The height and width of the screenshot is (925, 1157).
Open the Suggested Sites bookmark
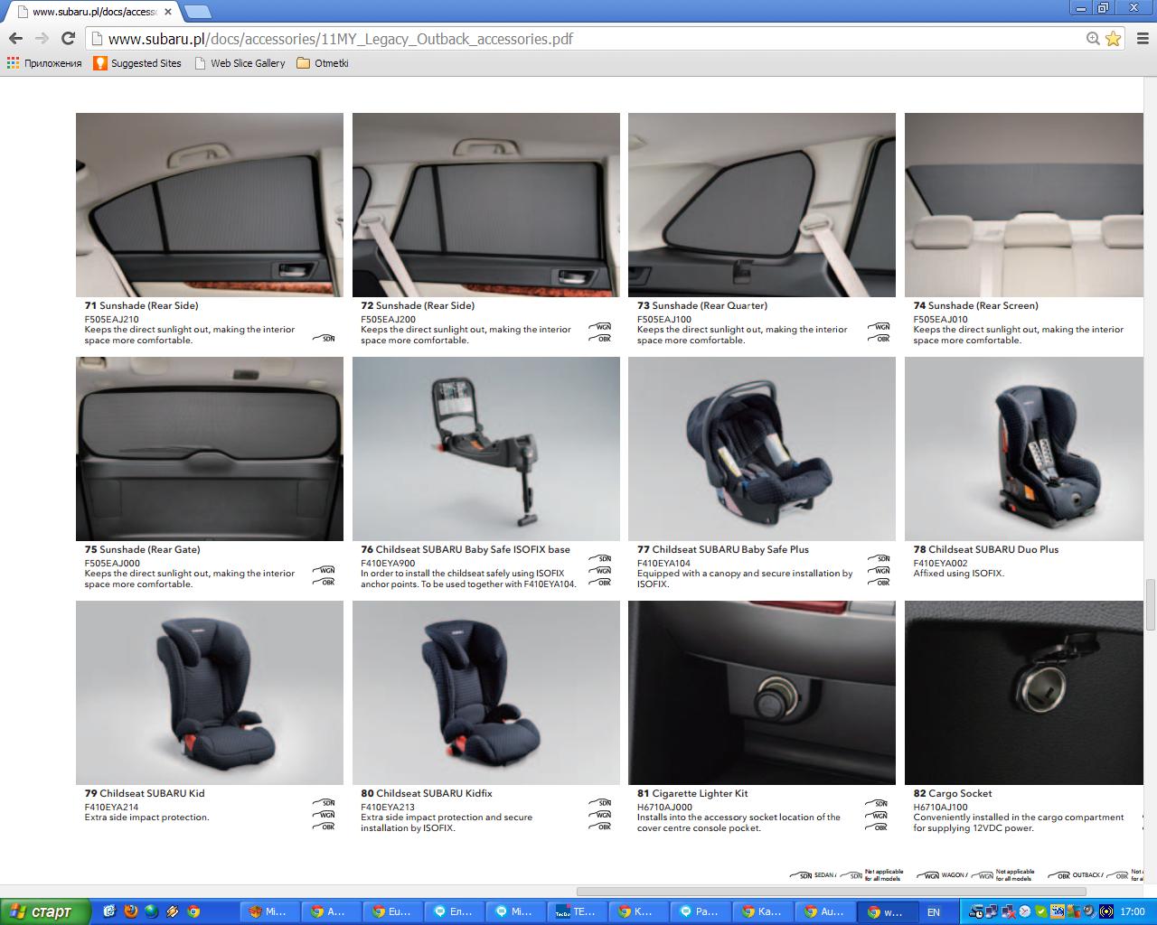point(137,63)
